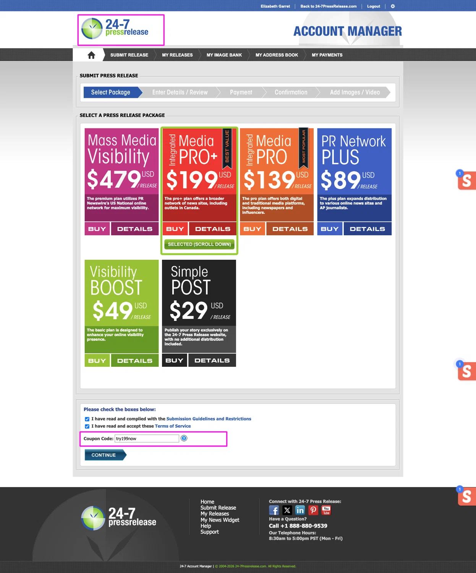Viewport: 476px width, 573px height.
Task: Open the My Address Book menu item
Action: 277,55
